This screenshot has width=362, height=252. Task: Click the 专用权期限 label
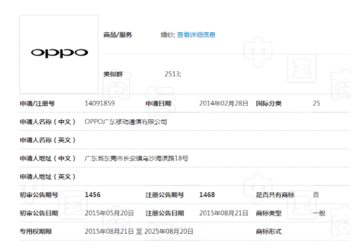[36, 231]
